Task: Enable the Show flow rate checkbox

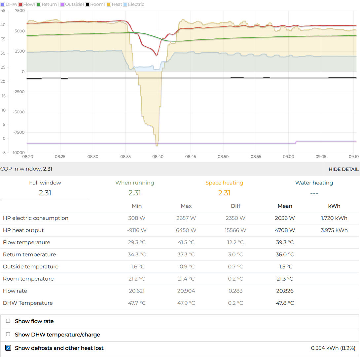Action: (8, 321)
